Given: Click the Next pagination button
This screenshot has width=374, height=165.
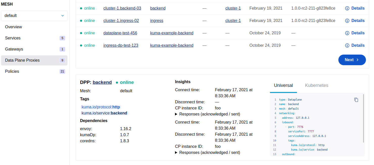Looking at the screenshot, I should click(x=352, y=60).
